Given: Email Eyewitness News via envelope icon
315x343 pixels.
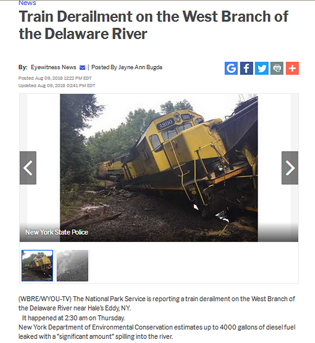Looking at the screenshot, I should click(82, 68).
